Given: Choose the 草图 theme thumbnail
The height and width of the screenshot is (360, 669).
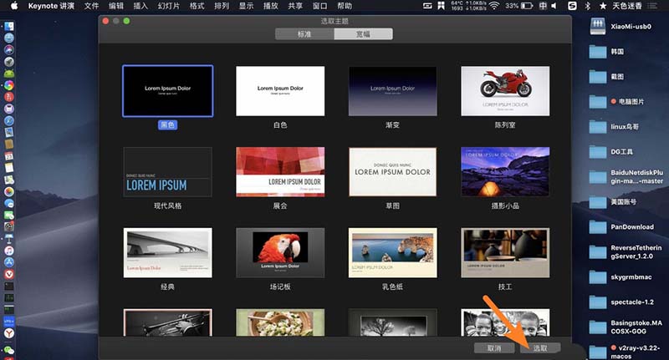Looking at the screenshot, I should 392,172.
